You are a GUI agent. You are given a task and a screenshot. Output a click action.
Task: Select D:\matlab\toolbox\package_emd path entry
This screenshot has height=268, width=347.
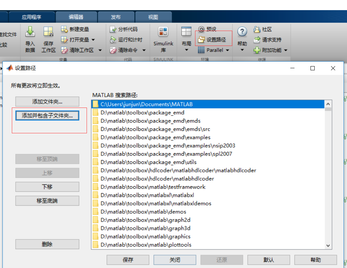tap(208, 112)
